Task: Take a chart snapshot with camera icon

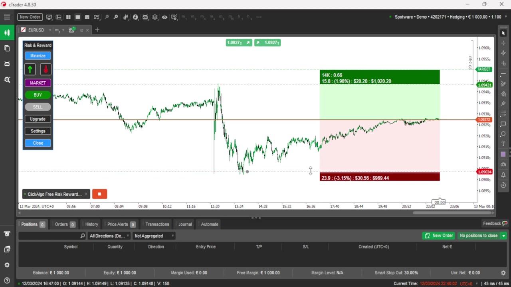Action: (503, 164)
